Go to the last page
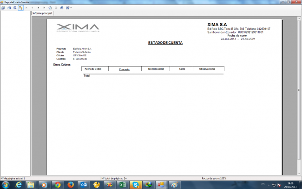Screen dimensions: 302x189 click(x=44, y=8)
